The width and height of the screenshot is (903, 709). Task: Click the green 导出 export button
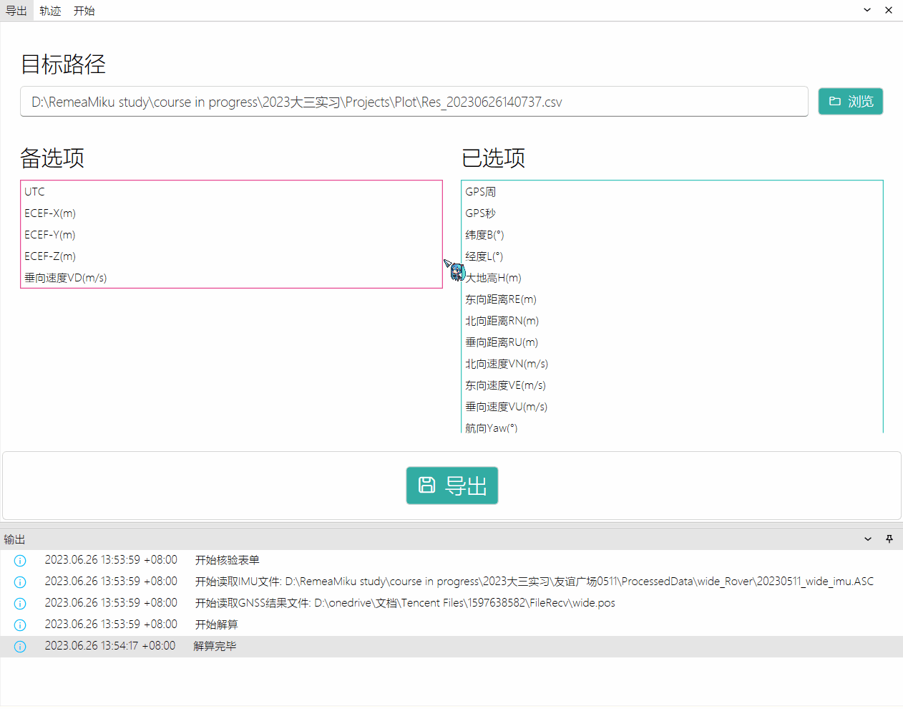click(x=452, y=486)
